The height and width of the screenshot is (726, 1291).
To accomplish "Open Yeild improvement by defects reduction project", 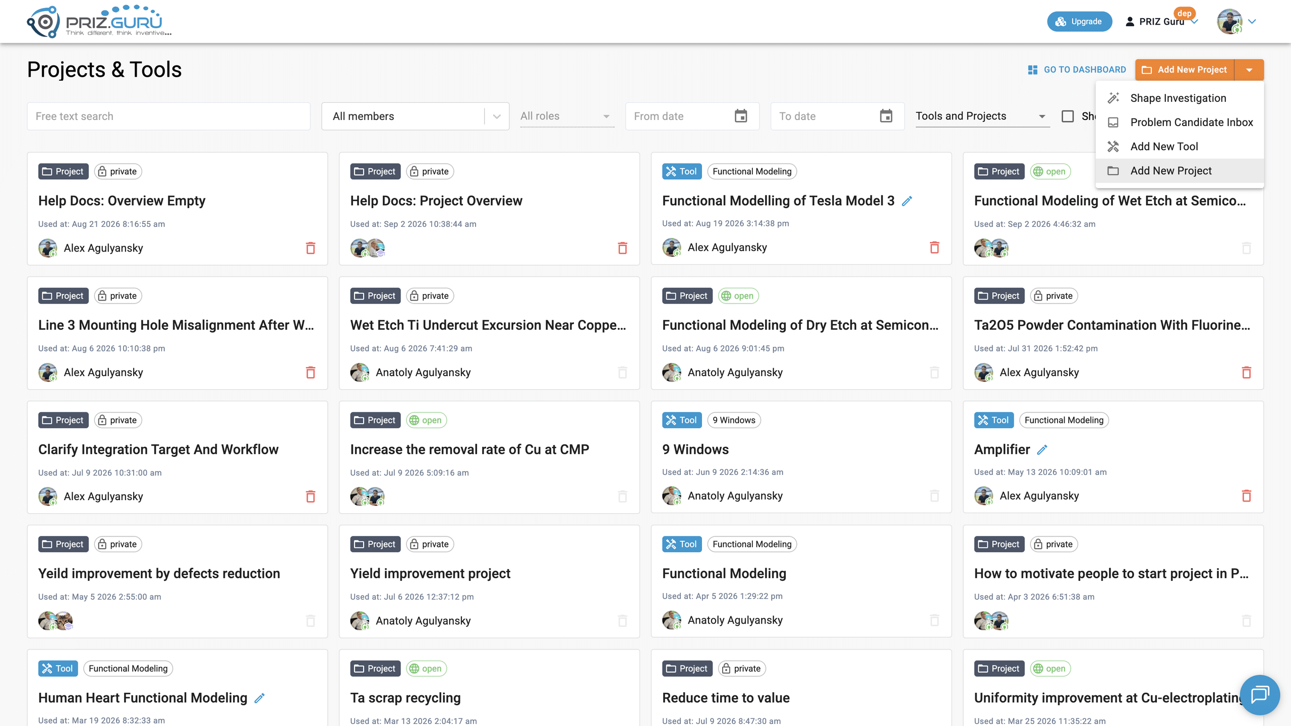I will (x=159, y=574).
